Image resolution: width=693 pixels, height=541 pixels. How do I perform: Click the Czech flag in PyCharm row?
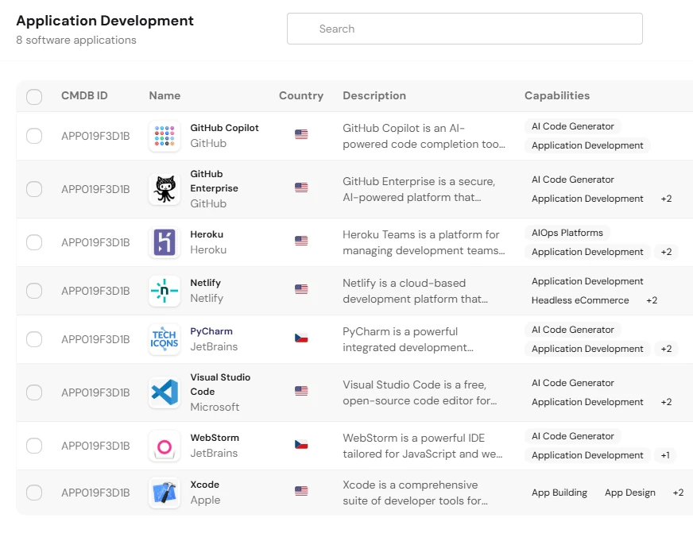301,338
